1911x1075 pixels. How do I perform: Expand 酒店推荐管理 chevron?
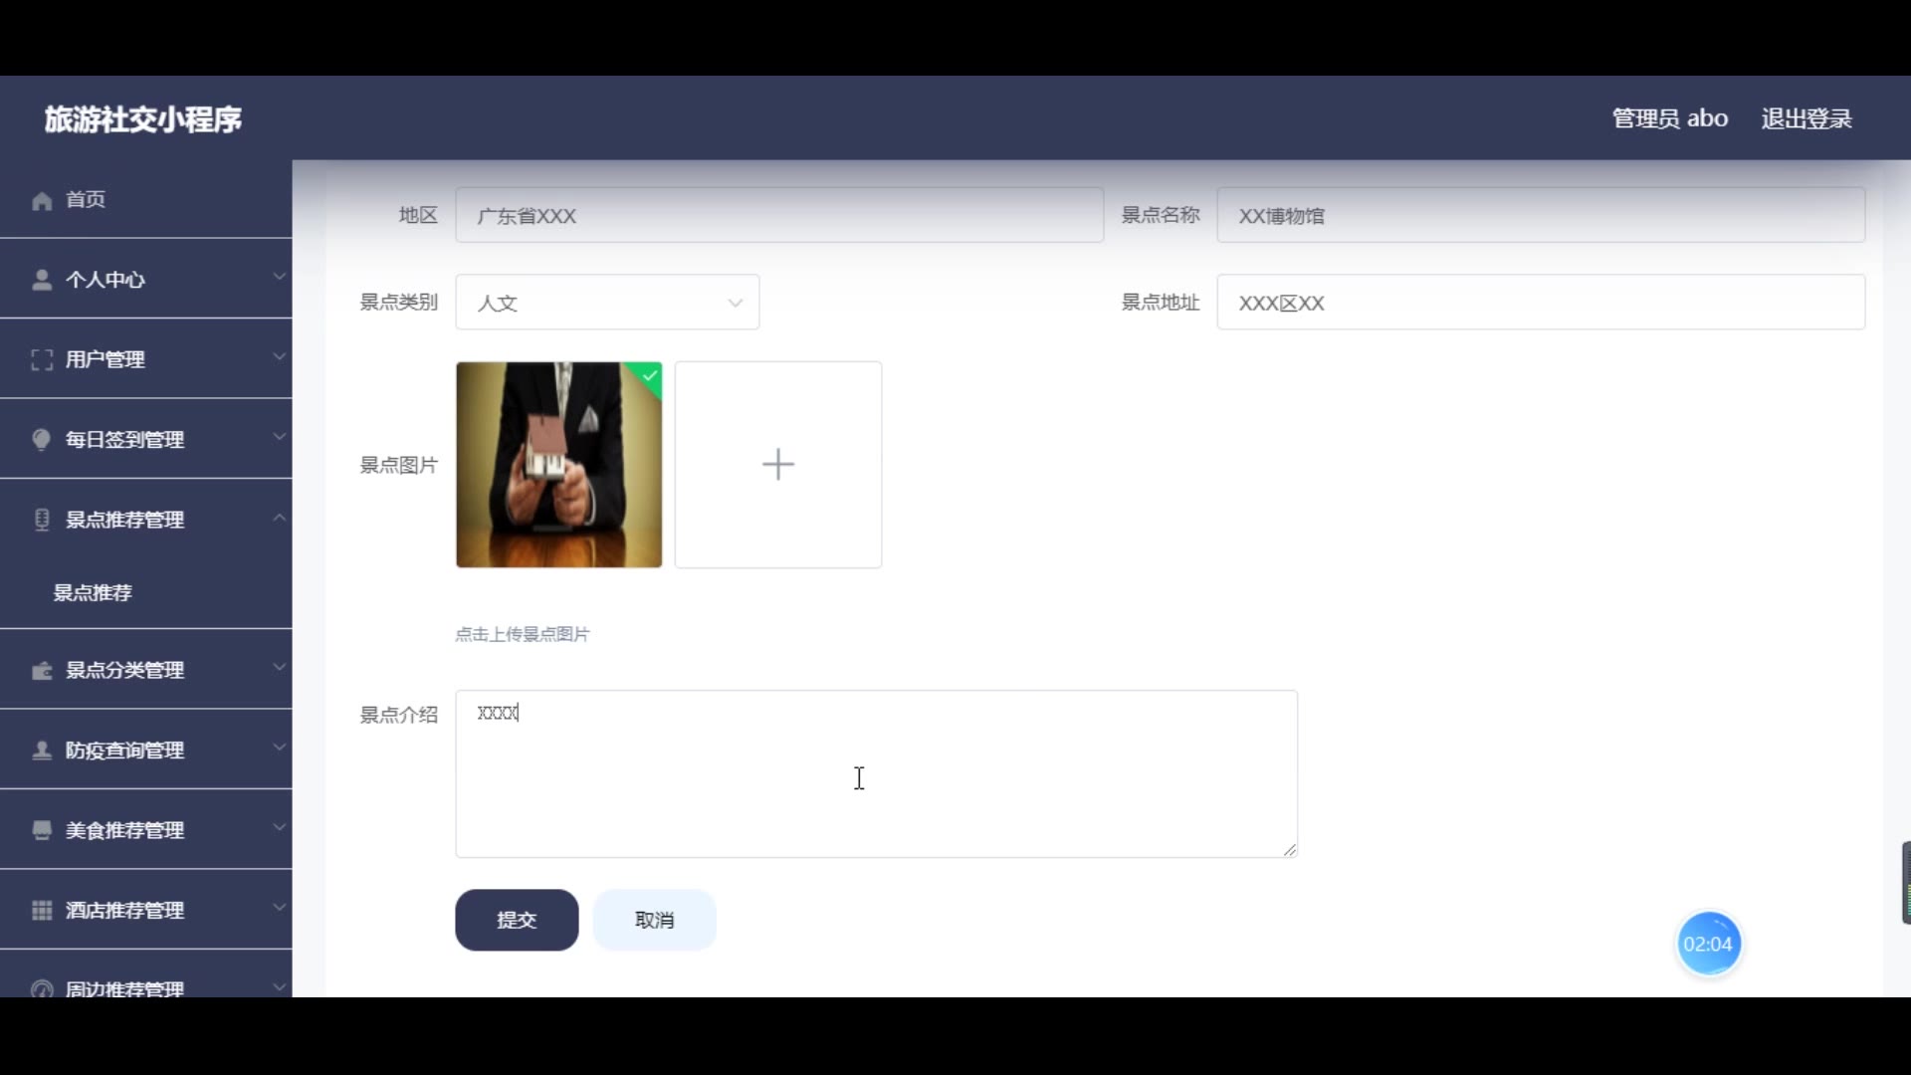[x=280, y=907]
